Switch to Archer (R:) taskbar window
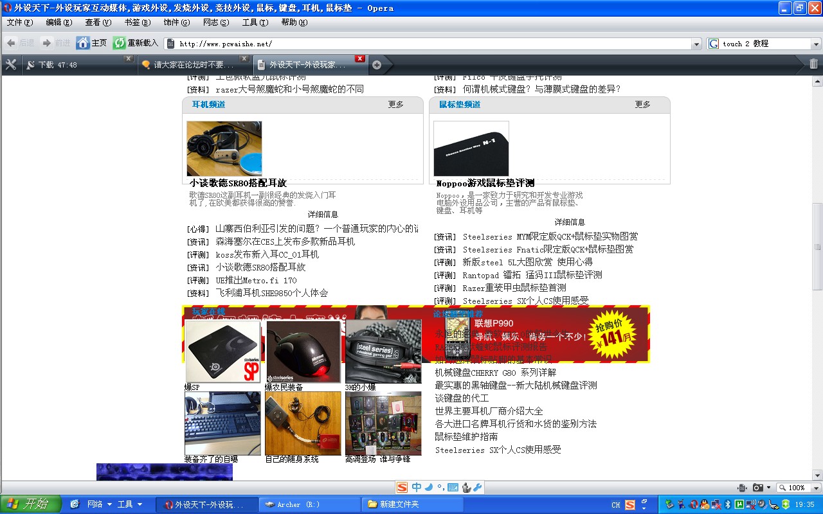 pos(311,504)
